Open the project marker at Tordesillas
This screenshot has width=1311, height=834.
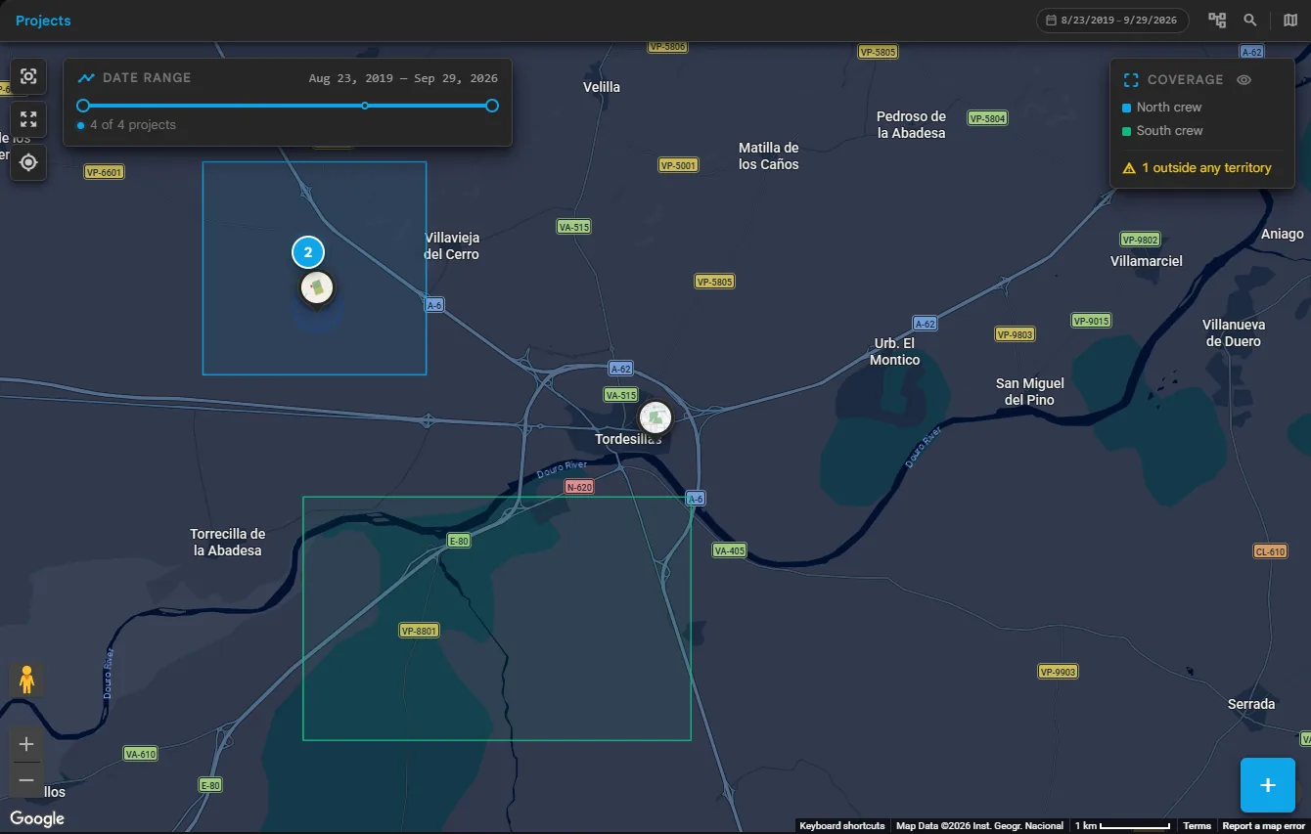pos(655,417)
